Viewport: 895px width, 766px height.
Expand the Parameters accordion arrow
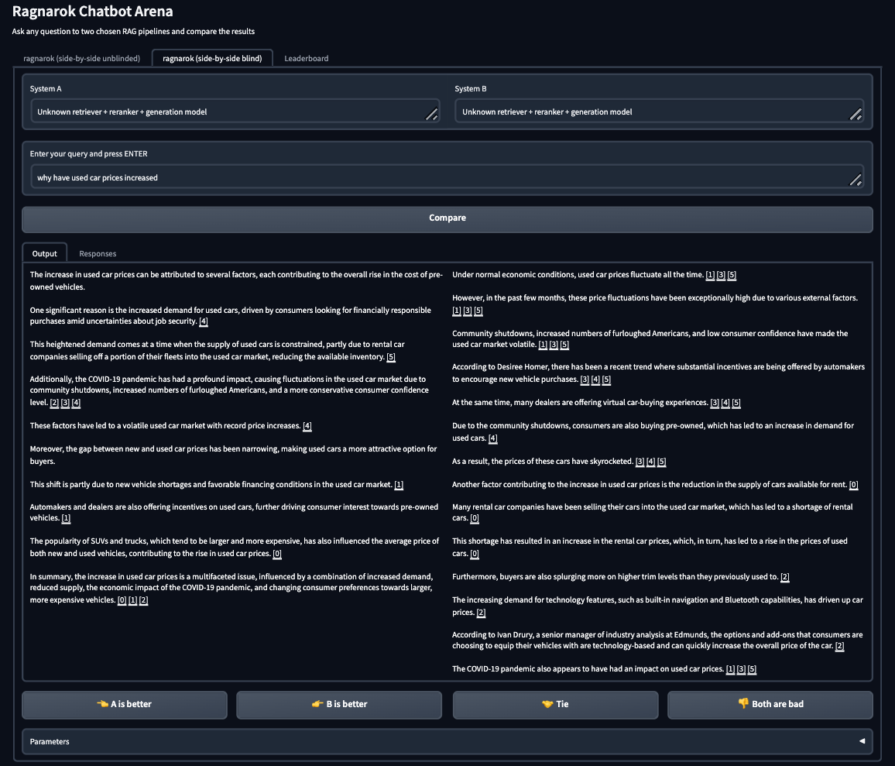(862, 741)
